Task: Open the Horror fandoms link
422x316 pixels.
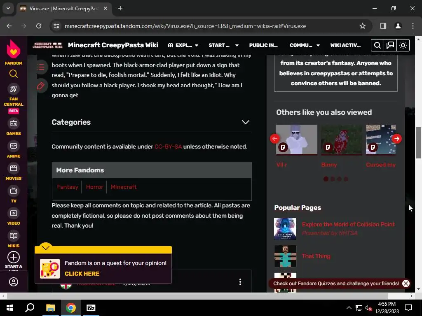Action: (94, 187)
